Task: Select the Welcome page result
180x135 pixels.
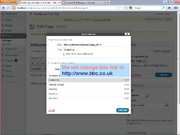Action: pos(89,98)
